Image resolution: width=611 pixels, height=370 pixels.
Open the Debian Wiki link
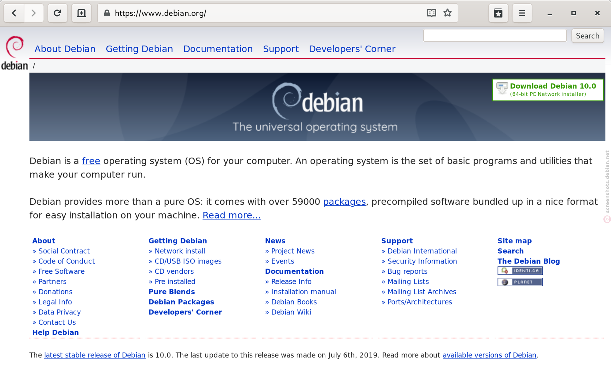click(x=291, y=312)
